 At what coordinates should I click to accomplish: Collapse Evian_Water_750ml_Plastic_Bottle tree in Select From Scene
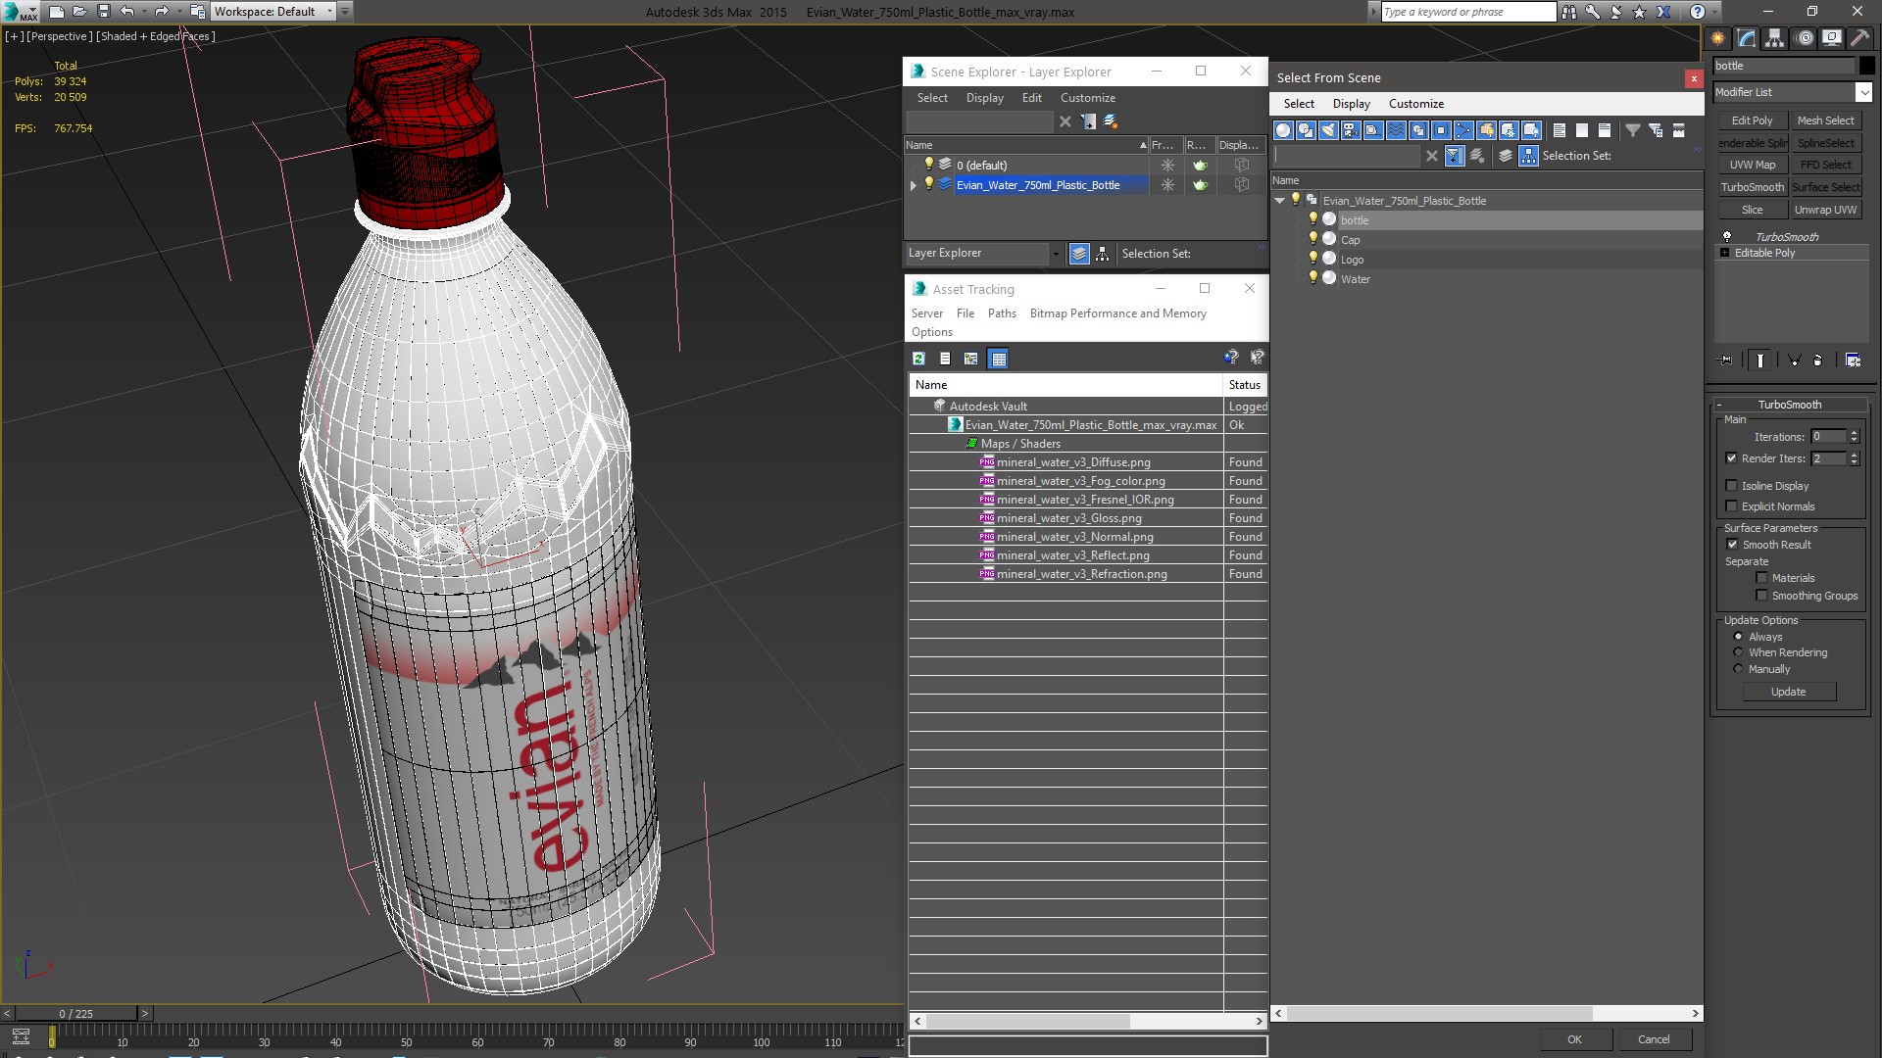[x=1279, y=200]
